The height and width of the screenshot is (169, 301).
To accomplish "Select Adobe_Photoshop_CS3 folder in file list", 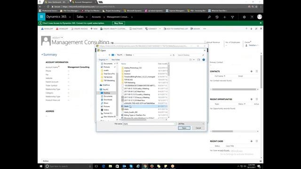I will point(133,68).
